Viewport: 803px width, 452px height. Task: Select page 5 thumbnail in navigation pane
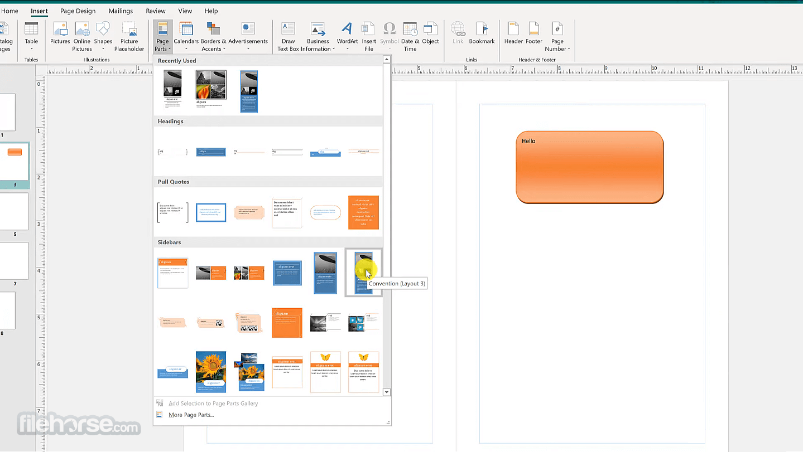point(13,211)
